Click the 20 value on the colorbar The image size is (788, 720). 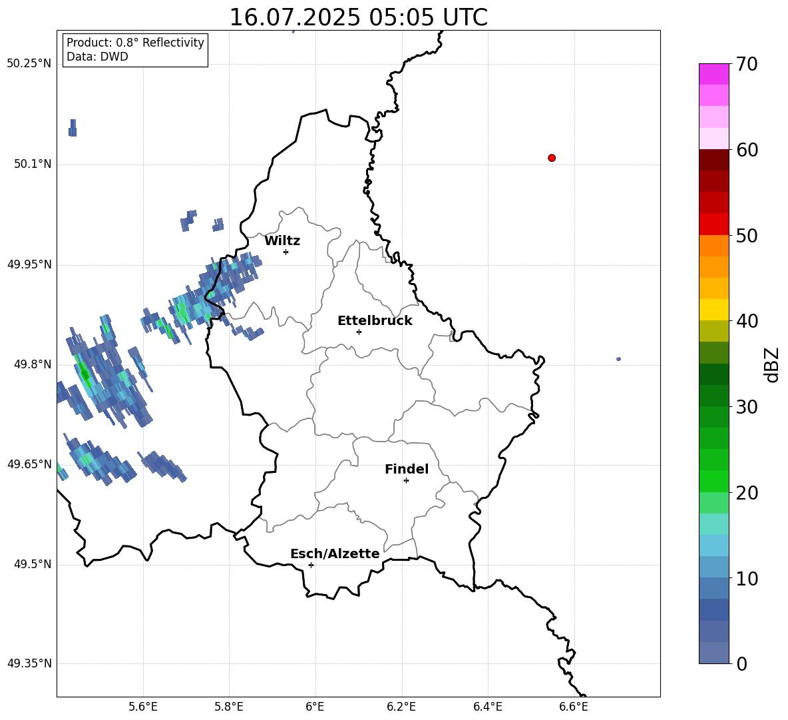click(x=747, y=493)
